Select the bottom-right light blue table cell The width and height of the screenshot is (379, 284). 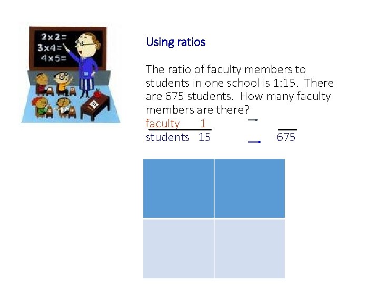pos(250,248)
